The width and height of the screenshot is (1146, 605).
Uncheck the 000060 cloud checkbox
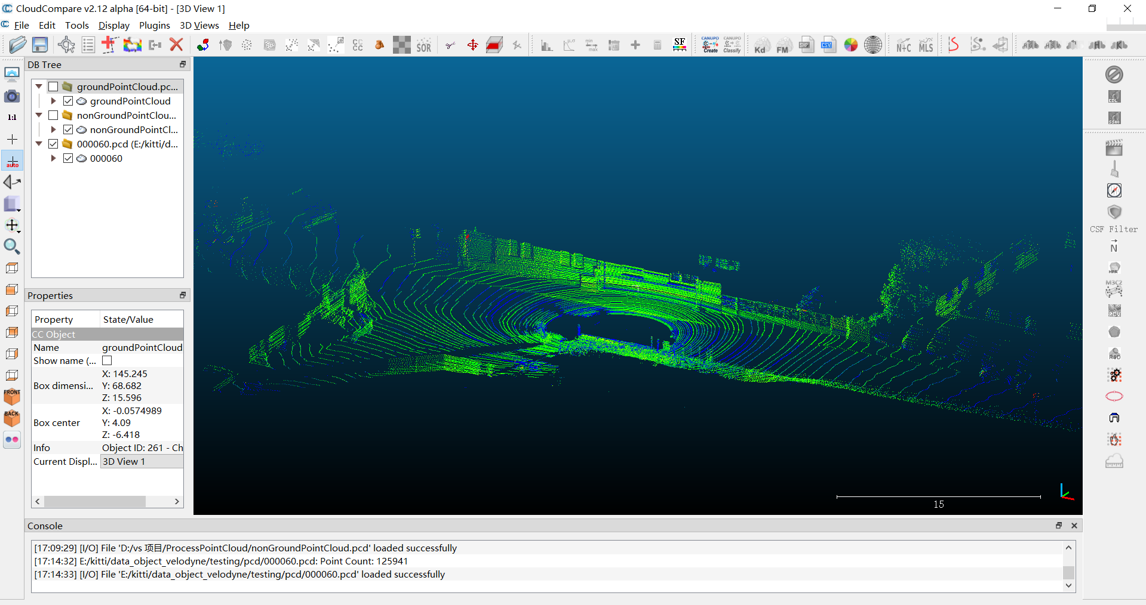(68, 158)
